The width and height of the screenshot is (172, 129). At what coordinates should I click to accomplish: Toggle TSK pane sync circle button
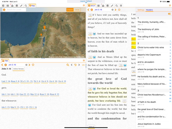pos(26,65)
